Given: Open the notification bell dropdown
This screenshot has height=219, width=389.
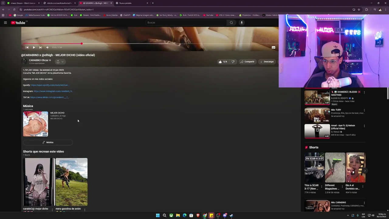Looking at the screenshot, I should point(60,62).
